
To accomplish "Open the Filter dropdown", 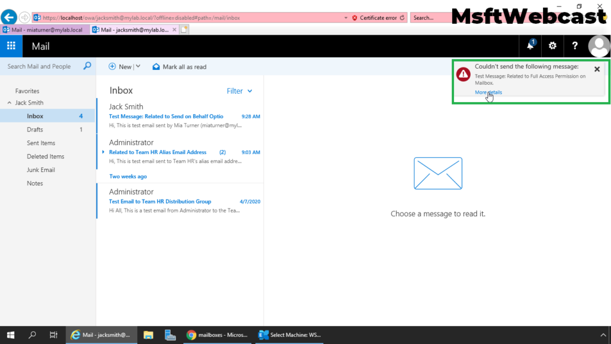I will click(x=240, y=91).
